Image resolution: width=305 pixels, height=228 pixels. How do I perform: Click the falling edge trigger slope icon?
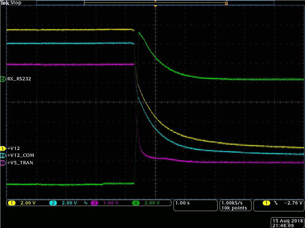(276, 203)
